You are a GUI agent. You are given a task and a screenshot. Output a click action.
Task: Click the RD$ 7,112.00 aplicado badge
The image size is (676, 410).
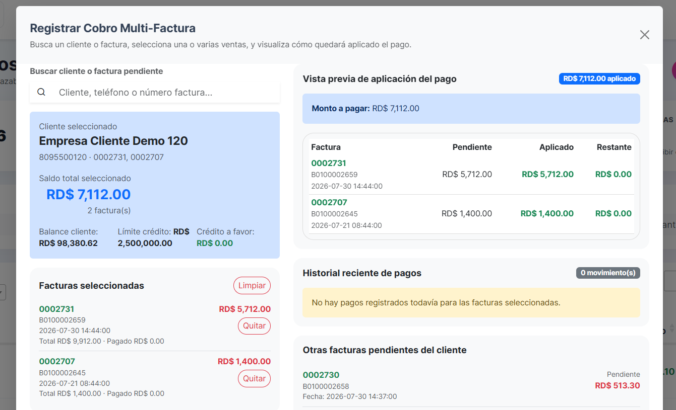(599, 79)
